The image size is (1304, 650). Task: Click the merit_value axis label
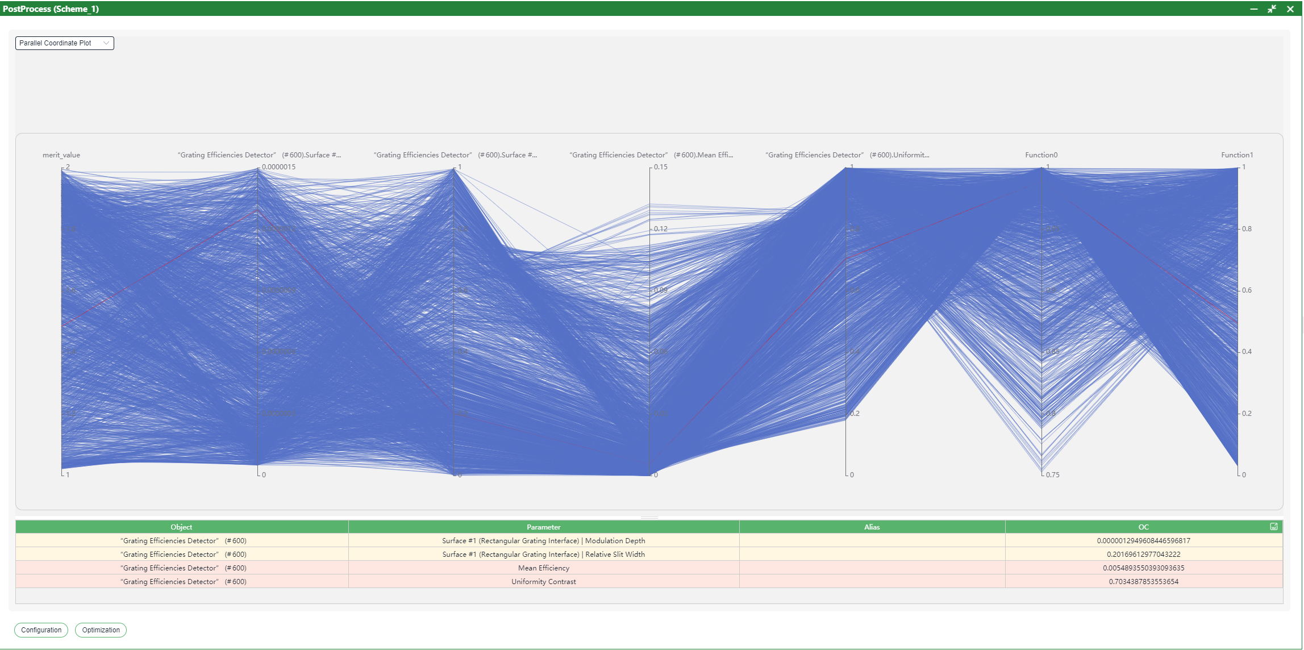(61, 155)
